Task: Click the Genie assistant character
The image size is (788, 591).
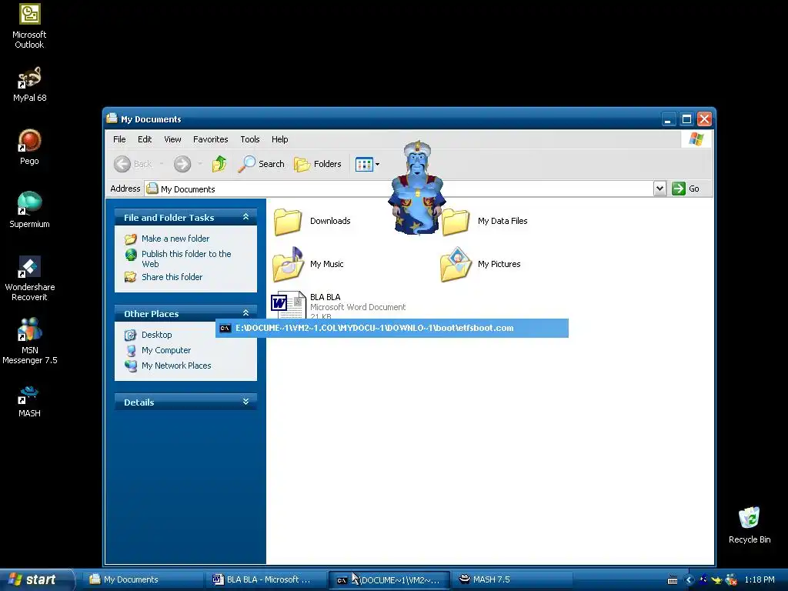Action: [417, 188]
